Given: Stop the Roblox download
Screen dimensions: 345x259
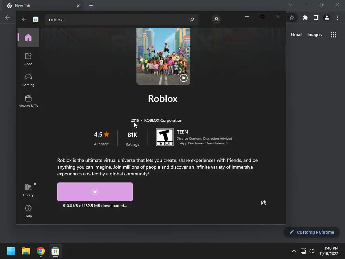Looking at the screenshot, I should 95,192.
